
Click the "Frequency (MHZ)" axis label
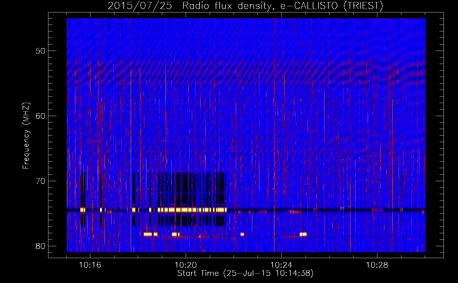pos(26,136)
